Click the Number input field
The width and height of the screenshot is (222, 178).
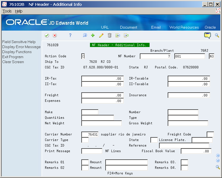click(183, 112)
